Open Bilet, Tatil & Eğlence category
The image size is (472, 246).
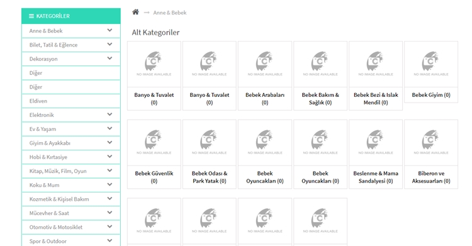point(53,45)
